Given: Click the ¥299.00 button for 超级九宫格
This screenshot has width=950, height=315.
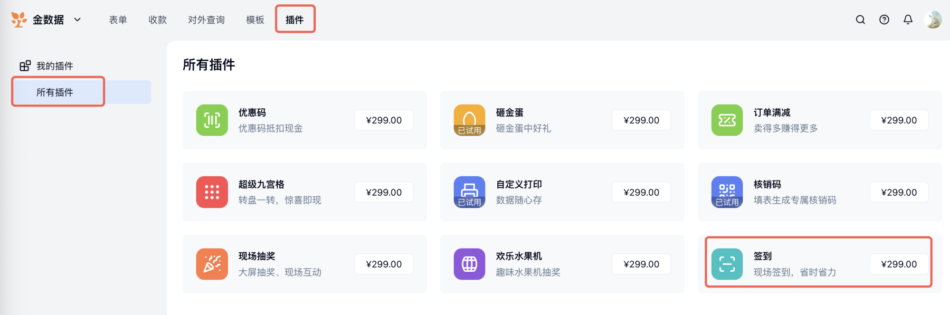Looking at the screenshot, I should (384, 192).
